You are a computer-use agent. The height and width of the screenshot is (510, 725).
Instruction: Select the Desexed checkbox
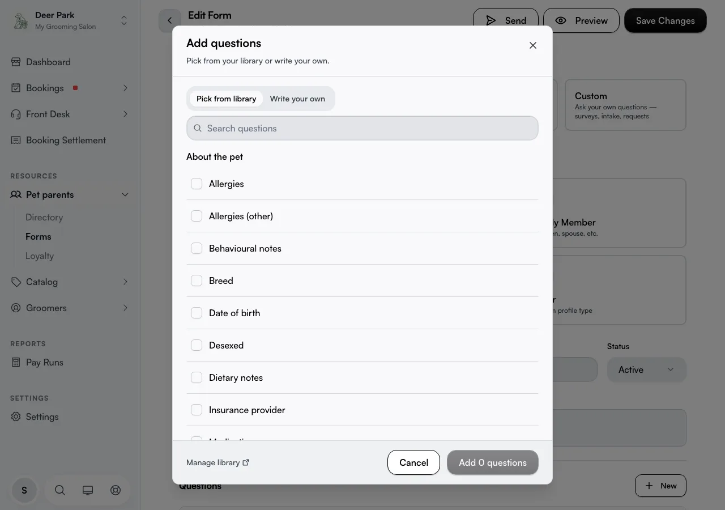197,345
